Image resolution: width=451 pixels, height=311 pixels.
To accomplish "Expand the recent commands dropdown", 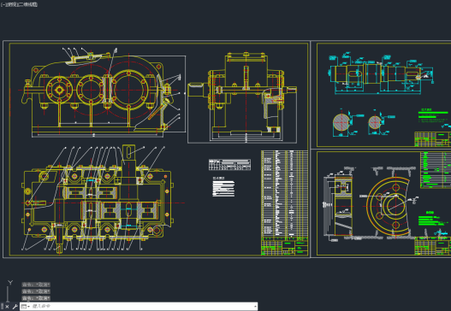I will click(x=26, y=307).
